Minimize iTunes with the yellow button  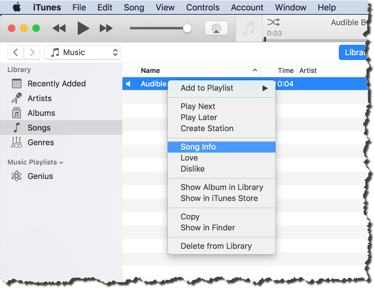24,28
